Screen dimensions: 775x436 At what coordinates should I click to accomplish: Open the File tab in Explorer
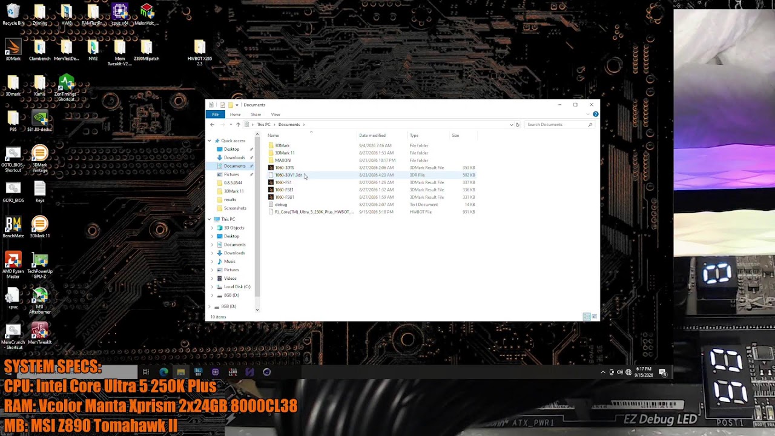215,114
